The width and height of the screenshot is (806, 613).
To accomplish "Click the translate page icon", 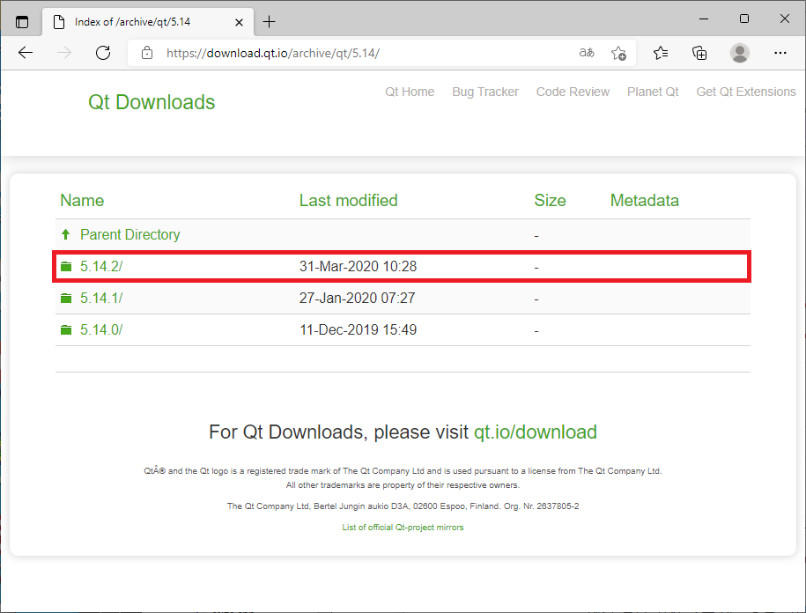I will [587, 53].
